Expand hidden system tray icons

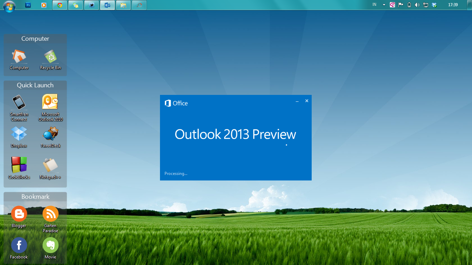[384, 5]
